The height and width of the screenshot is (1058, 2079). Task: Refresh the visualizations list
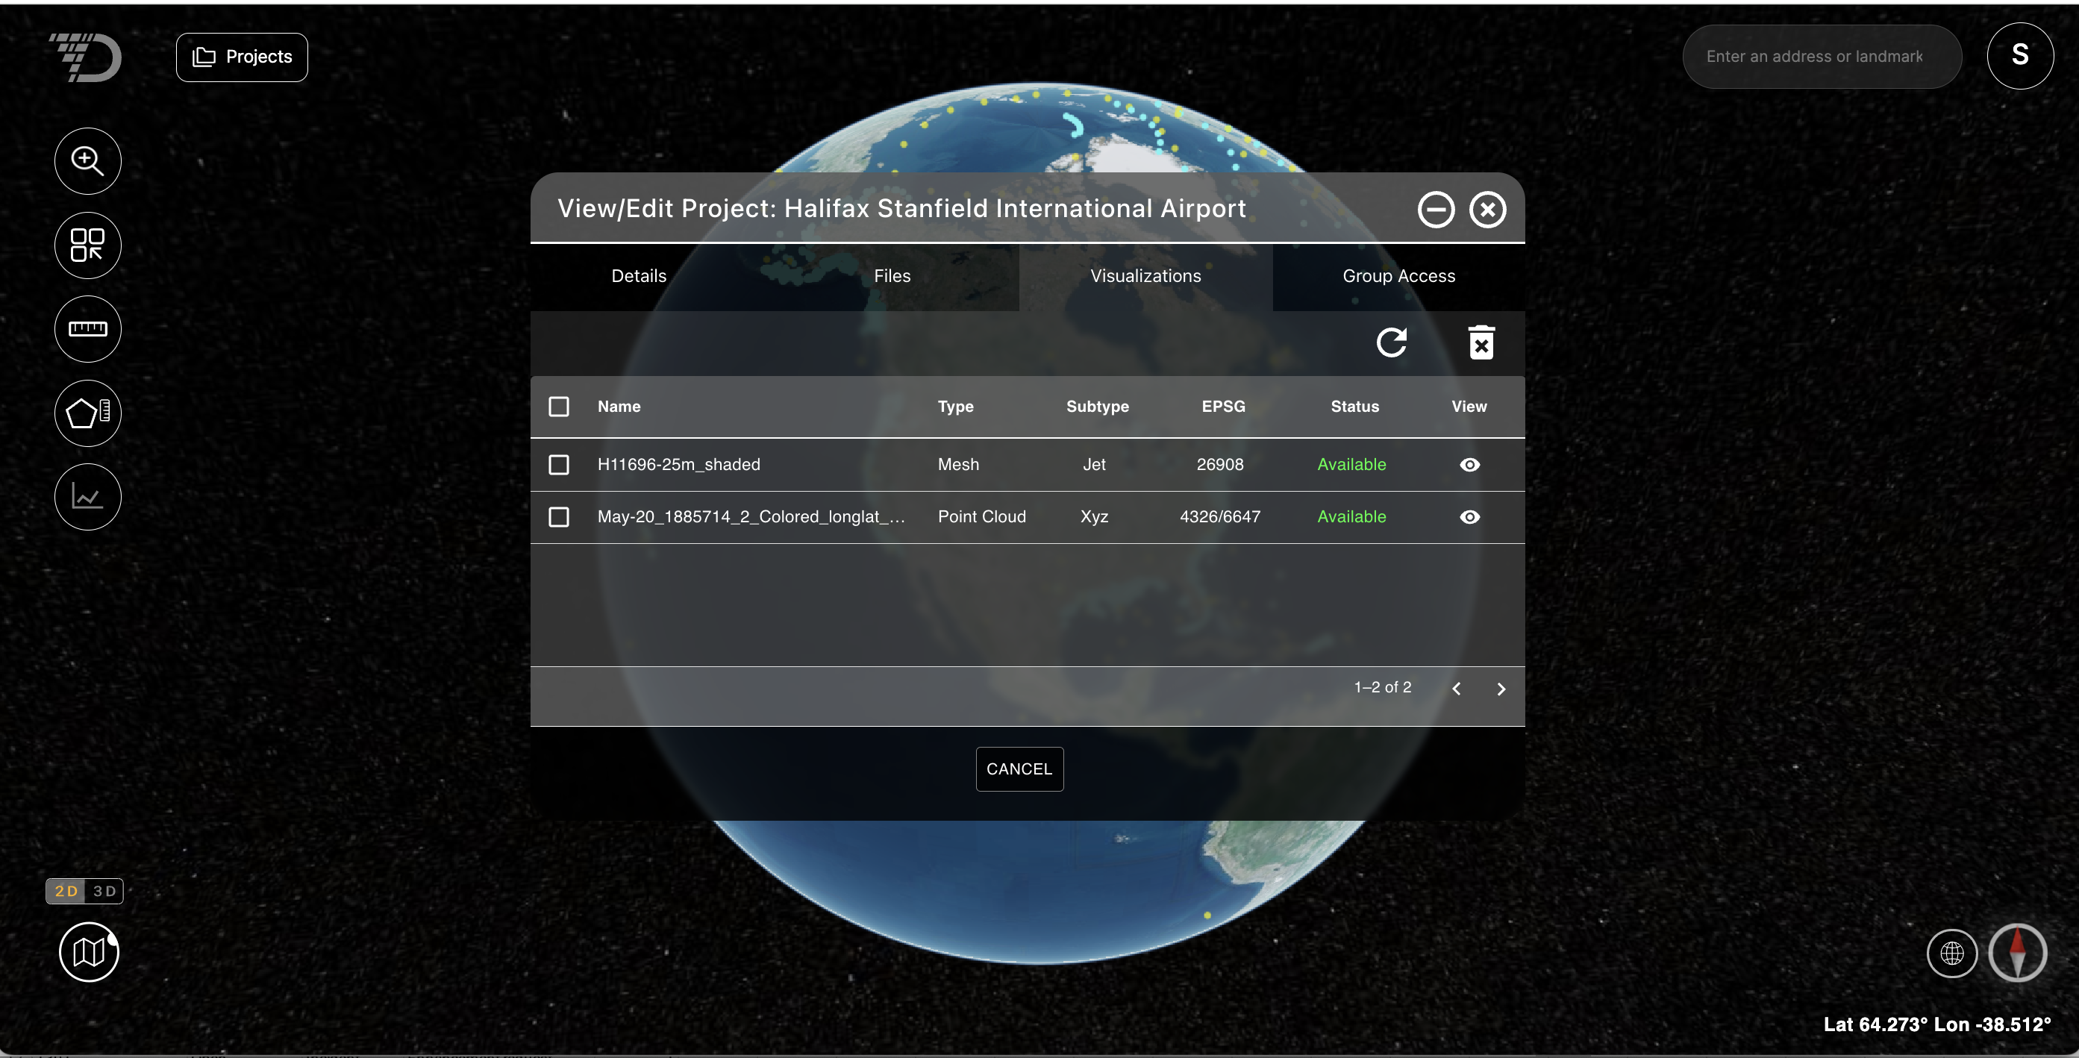click(x=1392, y=342)
